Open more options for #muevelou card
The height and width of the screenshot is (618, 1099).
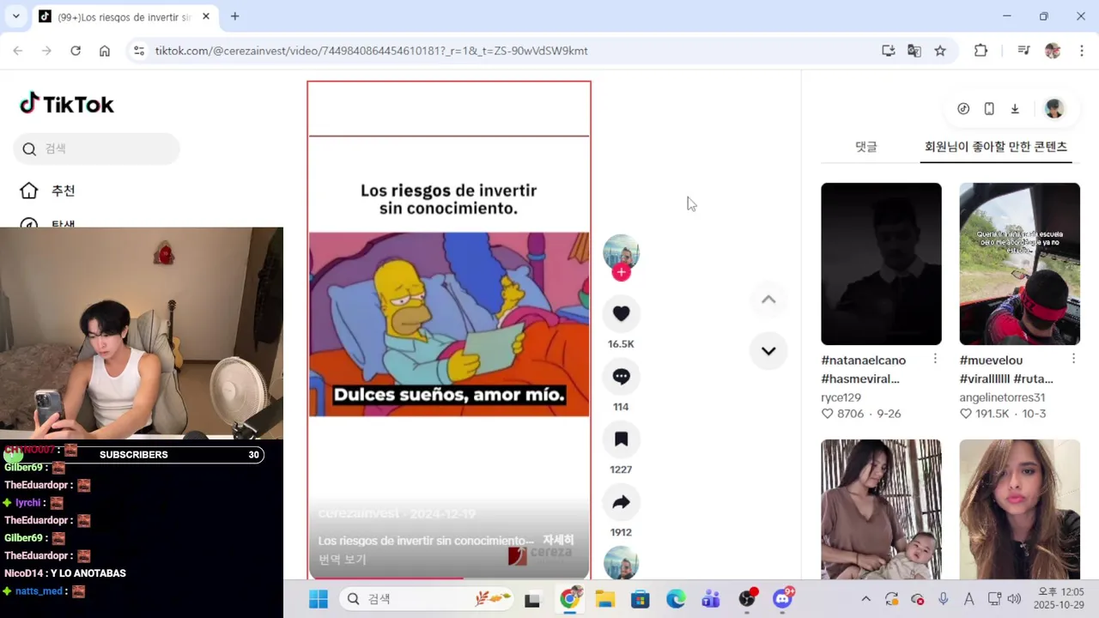1073,359
